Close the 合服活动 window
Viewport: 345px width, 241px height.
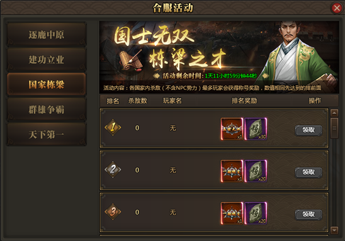click(x=337, y=8)
